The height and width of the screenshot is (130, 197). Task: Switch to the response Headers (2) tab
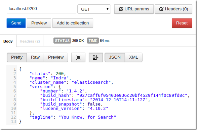pos(30,41)
